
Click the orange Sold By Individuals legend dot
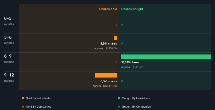[x=23, y=98]
